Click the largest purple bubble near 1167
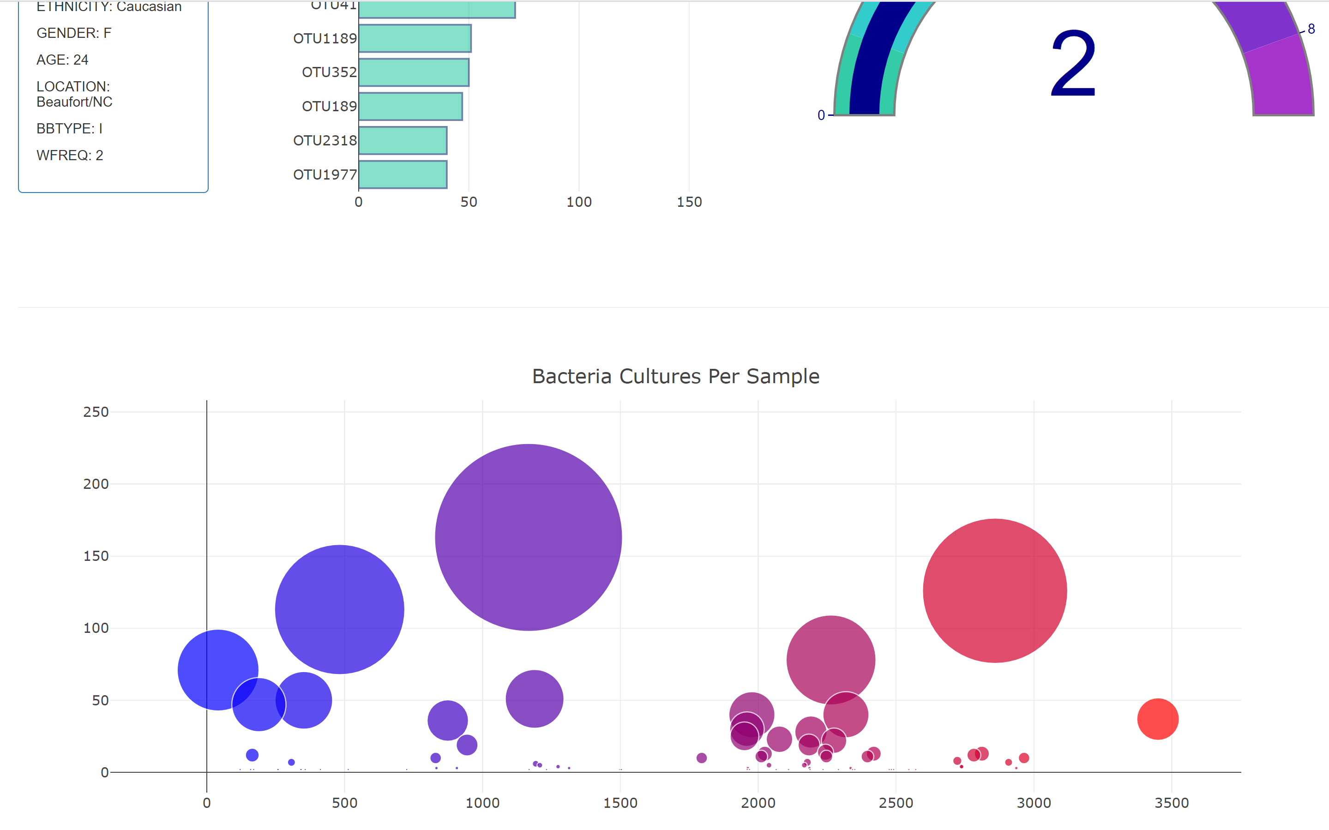1329x830 pixels. click(x=528, y=537)
